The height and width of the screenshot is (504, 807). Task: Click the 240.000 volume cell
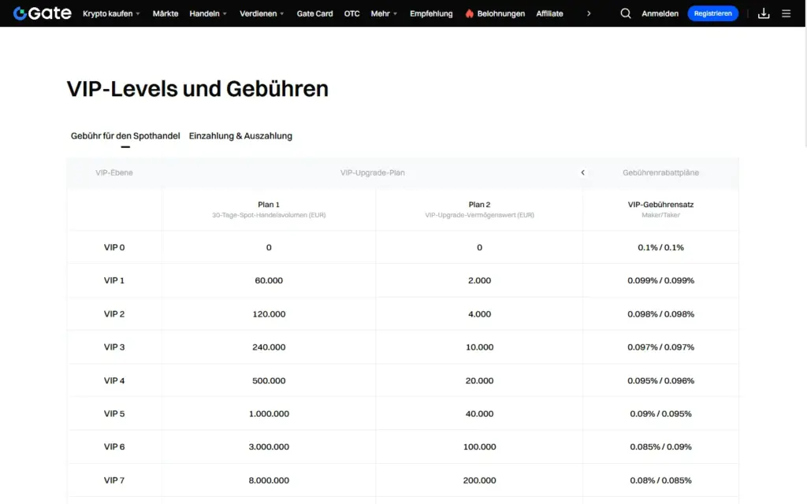pyautogui.click(x=269, y=347)
